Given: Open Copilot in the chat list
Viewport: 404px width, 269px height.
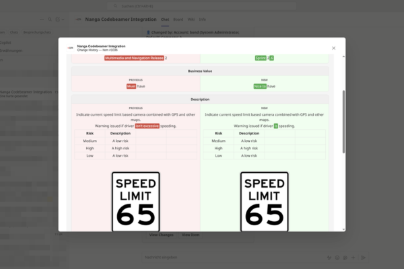Looking at the screenshot, I should [x=5, y=42].
